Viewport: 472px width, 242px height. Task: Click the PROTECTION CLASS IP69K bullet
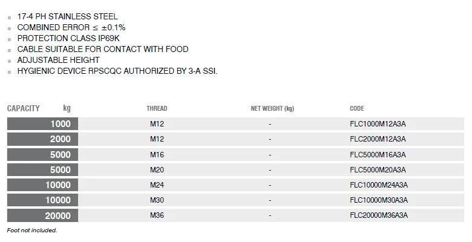[x=68, y=38]
